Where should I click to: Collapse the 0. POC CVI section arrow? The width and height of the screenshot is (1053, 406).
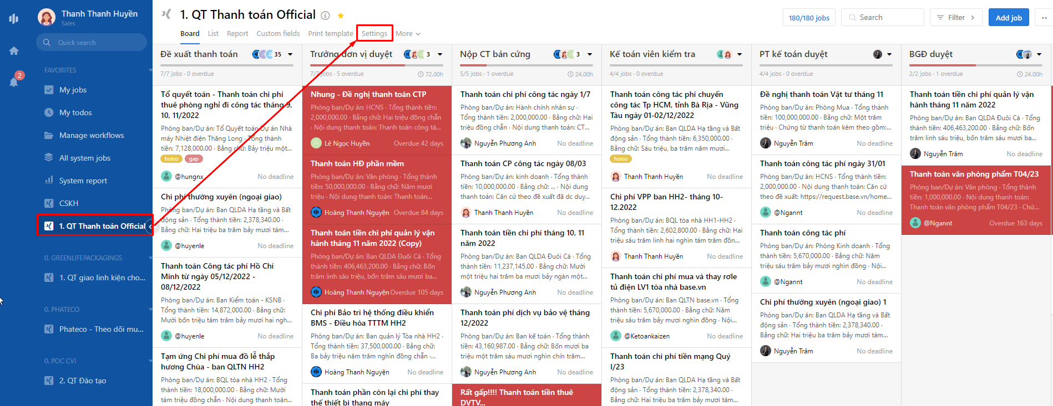(x=150, y=361)
